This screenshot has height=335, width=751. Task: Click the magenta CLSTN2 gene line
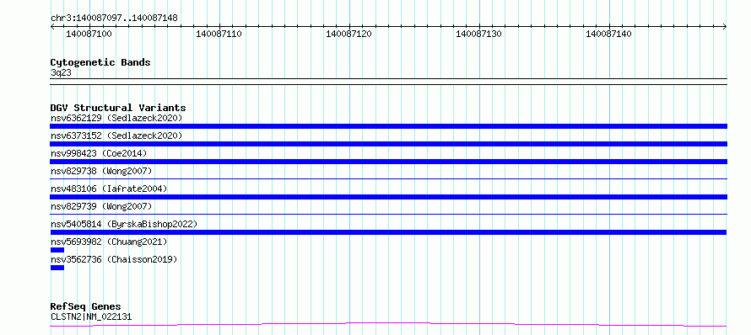point(388,325)
